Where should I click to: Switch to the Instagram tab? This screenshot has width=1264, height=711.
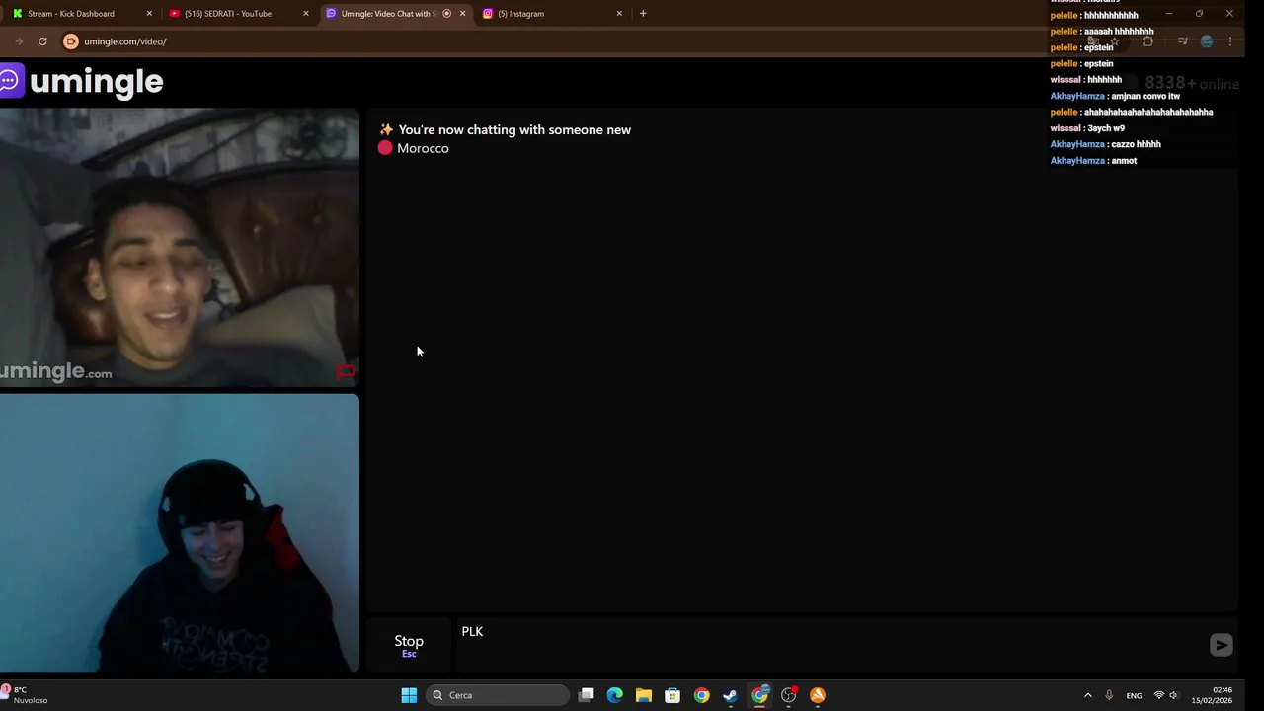pos(521,14)
